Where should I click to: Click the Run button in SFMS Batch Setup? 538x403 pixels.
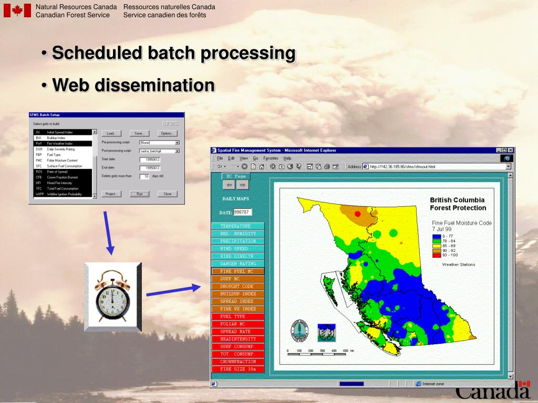click(139, 194)
